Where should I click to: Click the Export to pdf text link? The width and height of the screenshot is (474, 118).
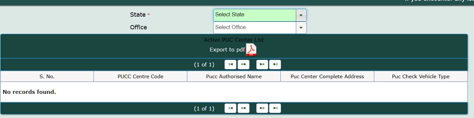point(227,50)
